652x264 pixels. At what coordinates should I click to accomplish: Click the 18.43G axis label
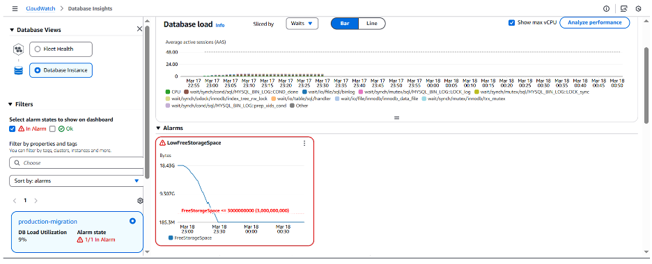point(168,165)
